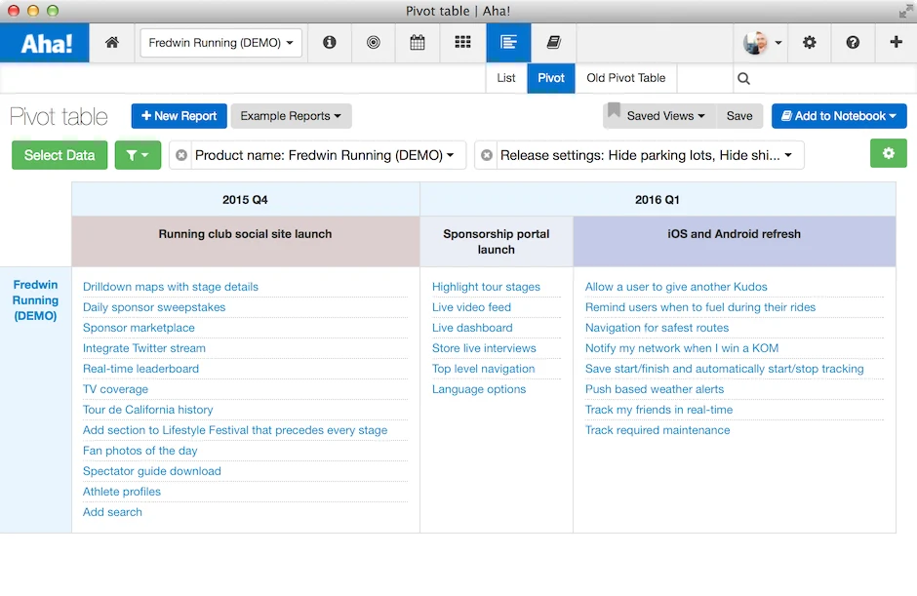Open the settings gear in the top bar

pyautogui.click(x=809, y=42)
